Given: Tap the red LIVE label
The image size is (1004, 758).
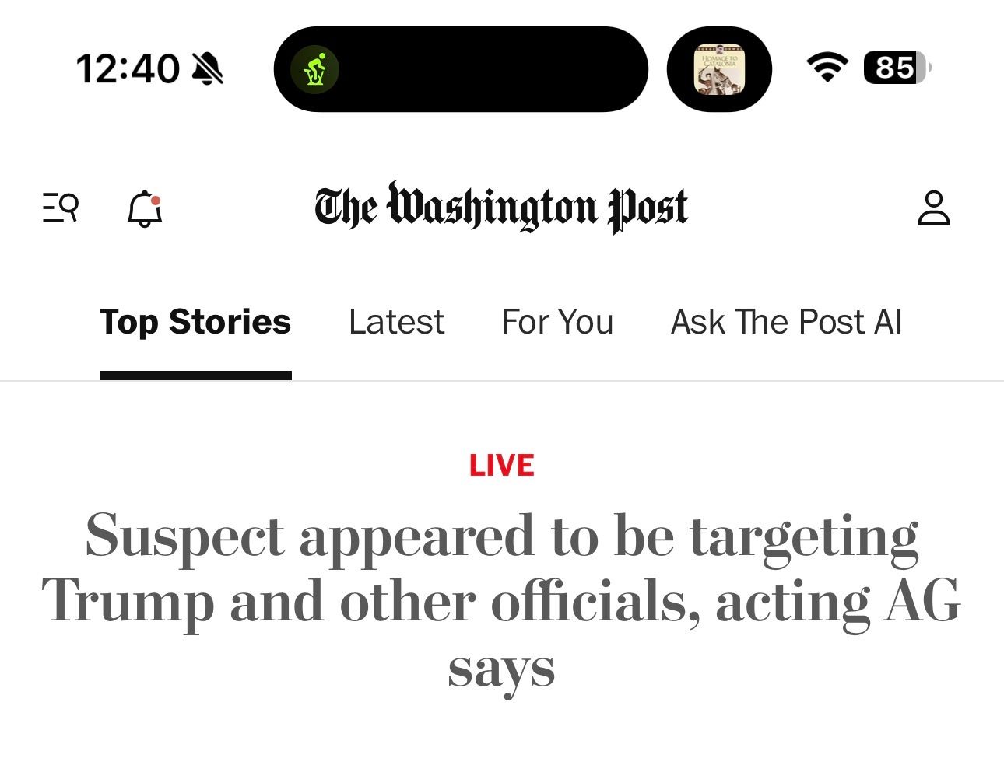Looking at the screenshot, I should [x=501, y=465].
